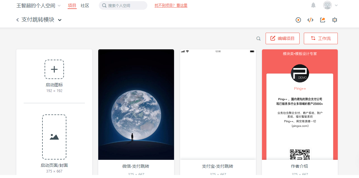This screenshot has height=178, width=359.
Task: Add a launch icon via plus box
Action: pyautogui.click(x=54, y=69)
